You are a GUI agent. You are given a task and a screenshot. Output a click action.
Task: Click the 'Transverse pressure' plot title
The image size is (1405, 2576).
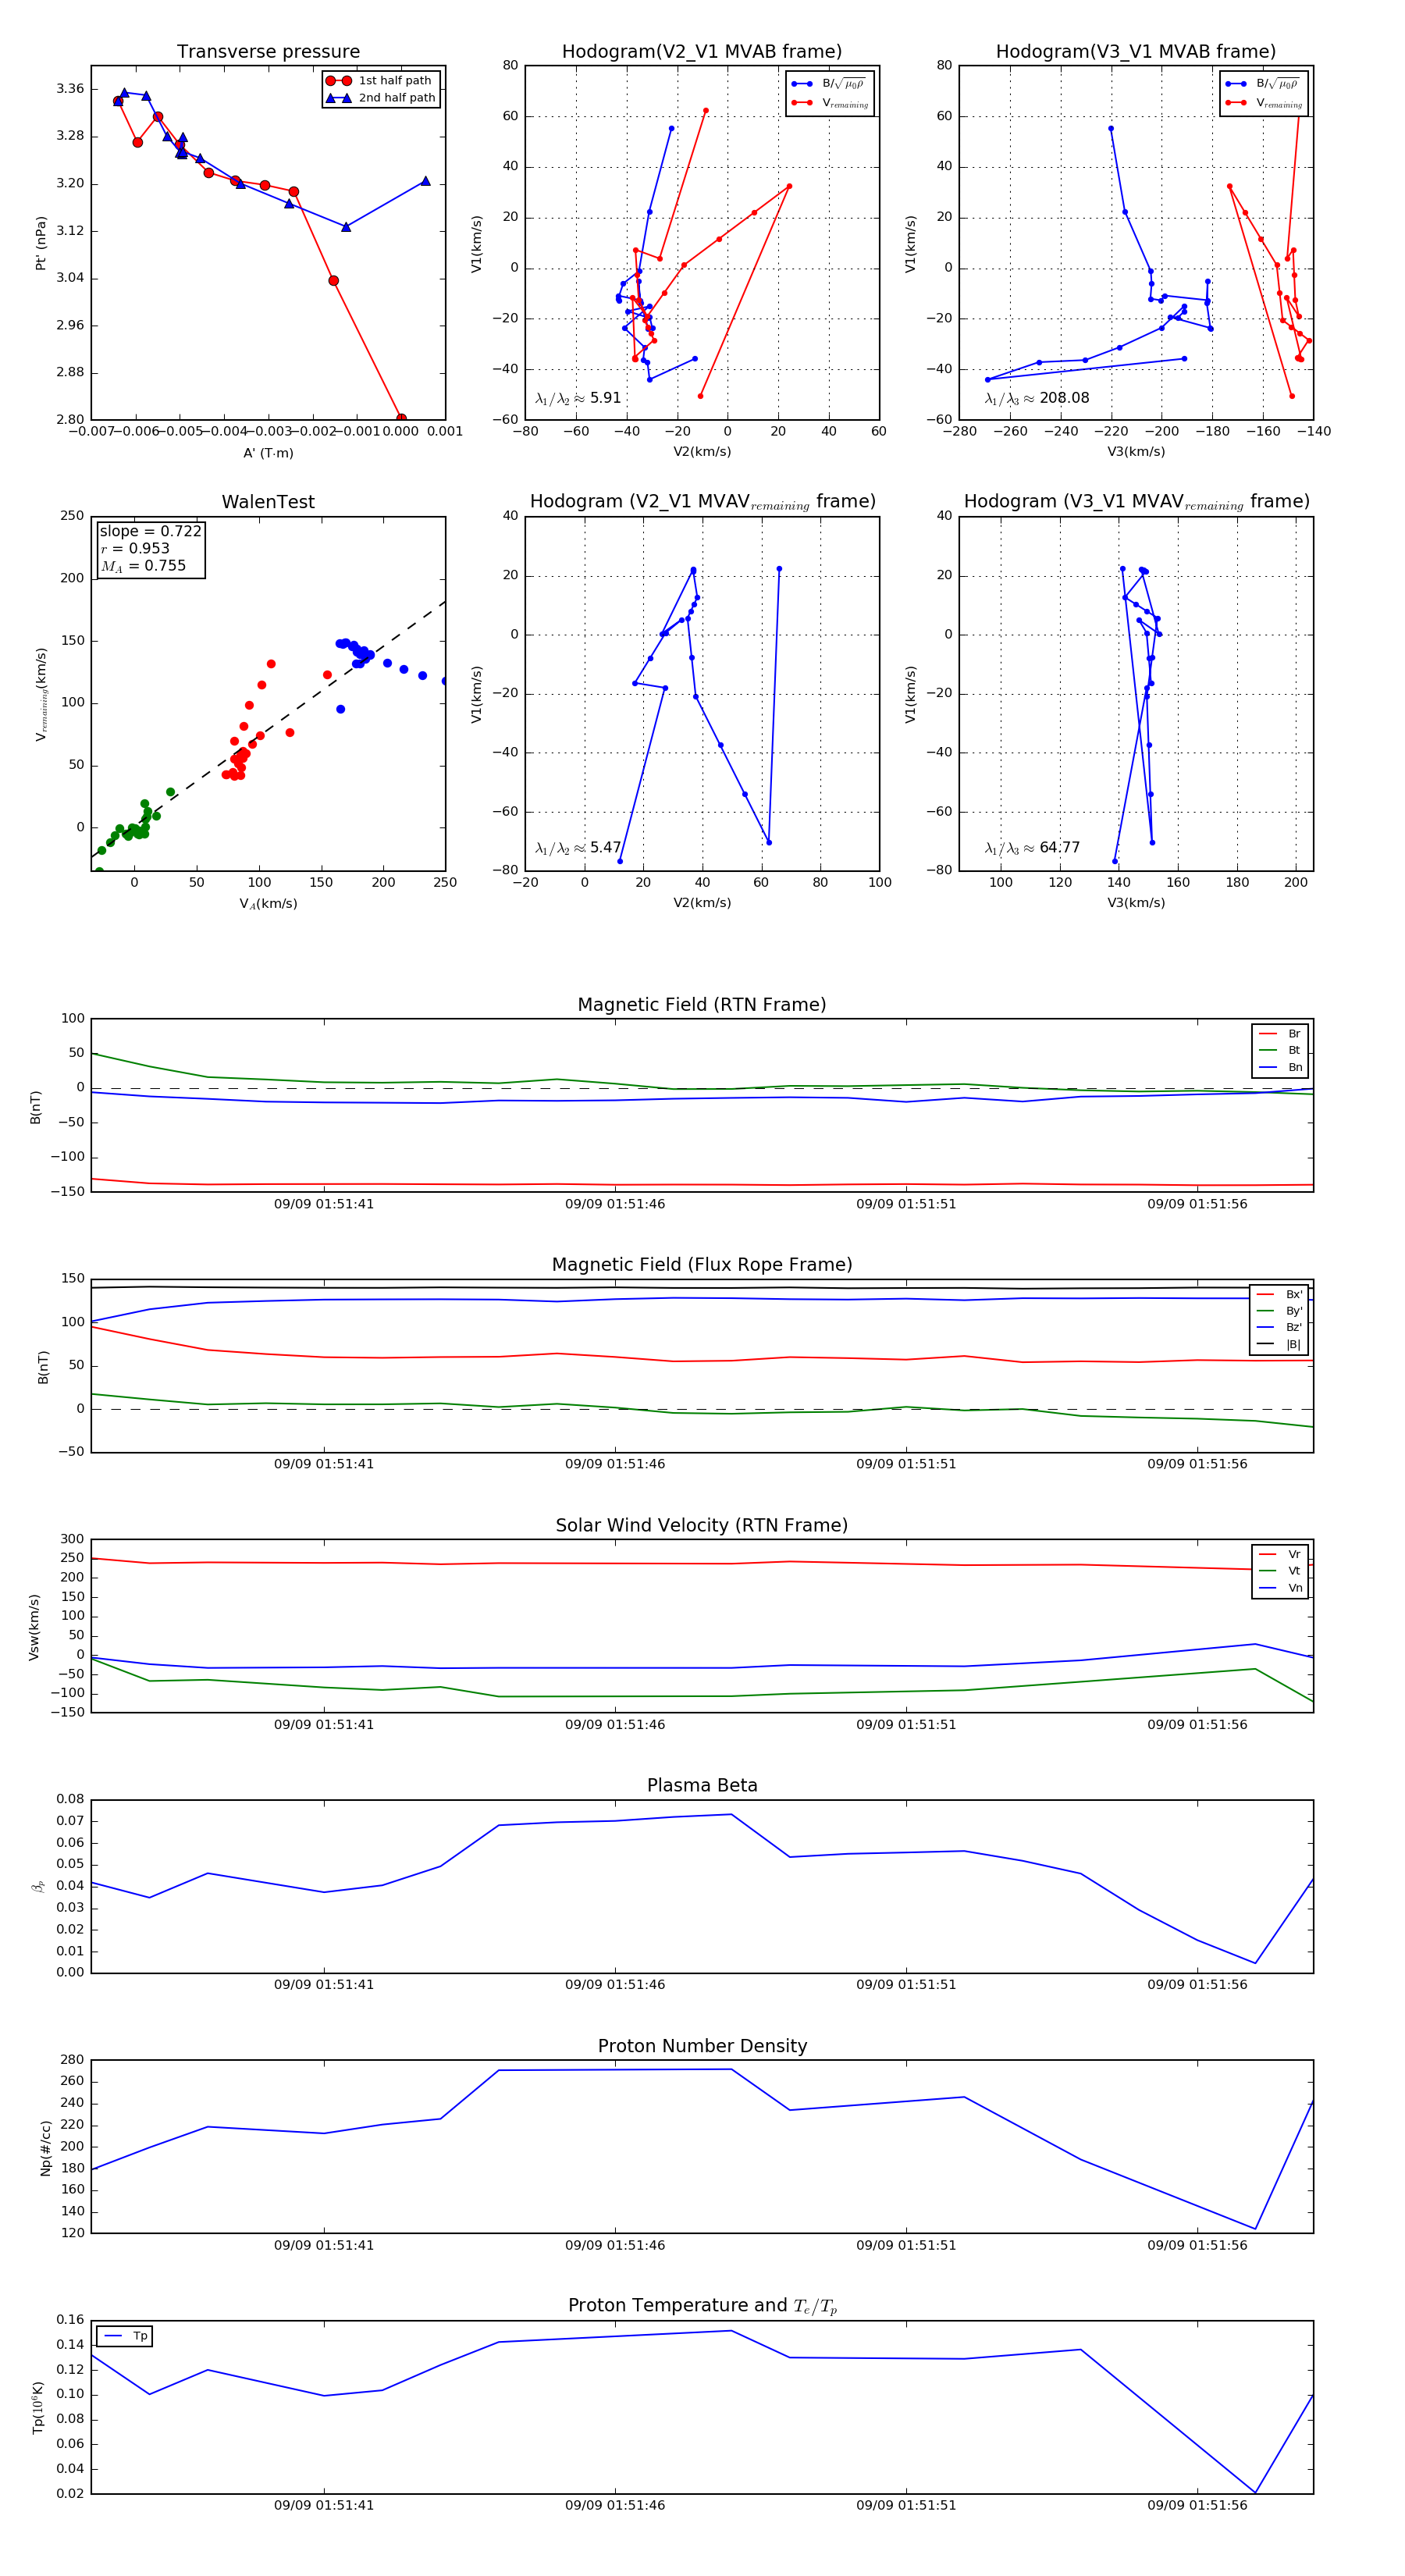[x=268, y=52]
